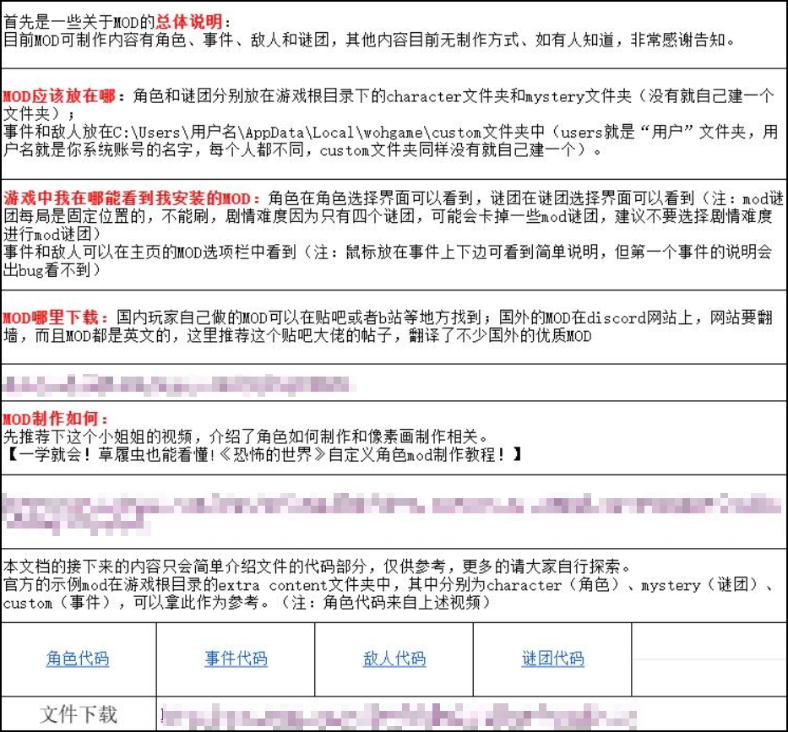Open the 角色代码 link
The image size is (788, 732).
78,659
